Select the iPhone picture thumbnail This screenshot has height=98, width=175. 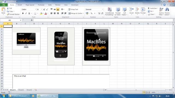(61, 46)
